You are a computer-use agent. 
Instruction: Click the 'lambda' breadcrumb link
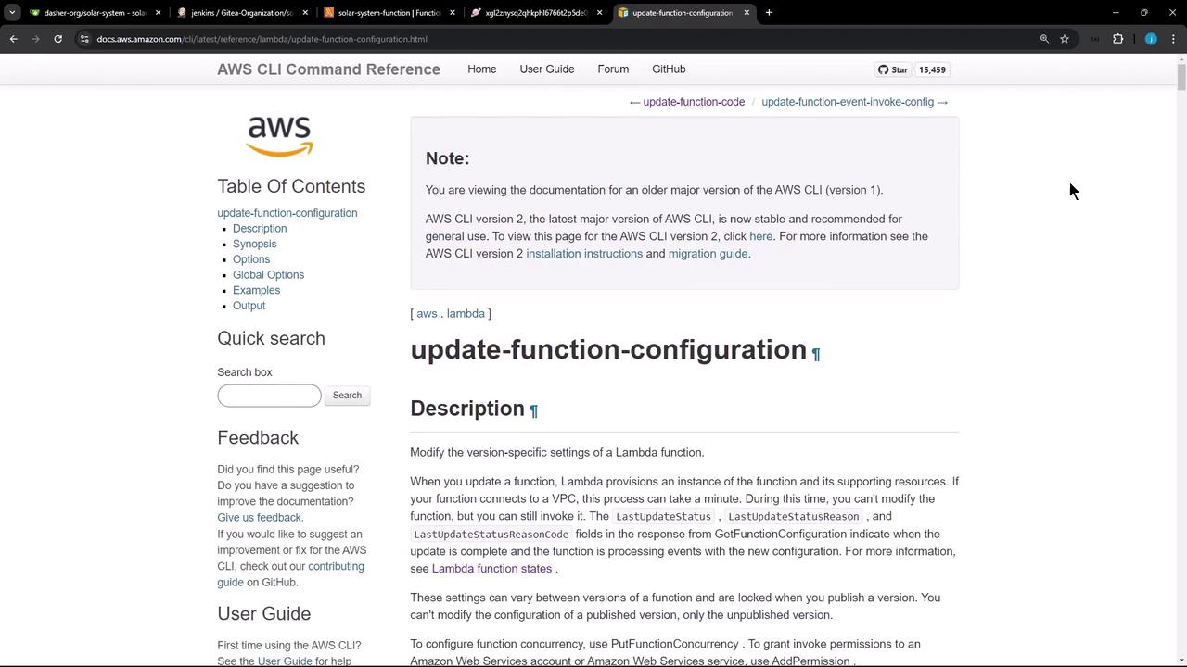coord(466,314)
